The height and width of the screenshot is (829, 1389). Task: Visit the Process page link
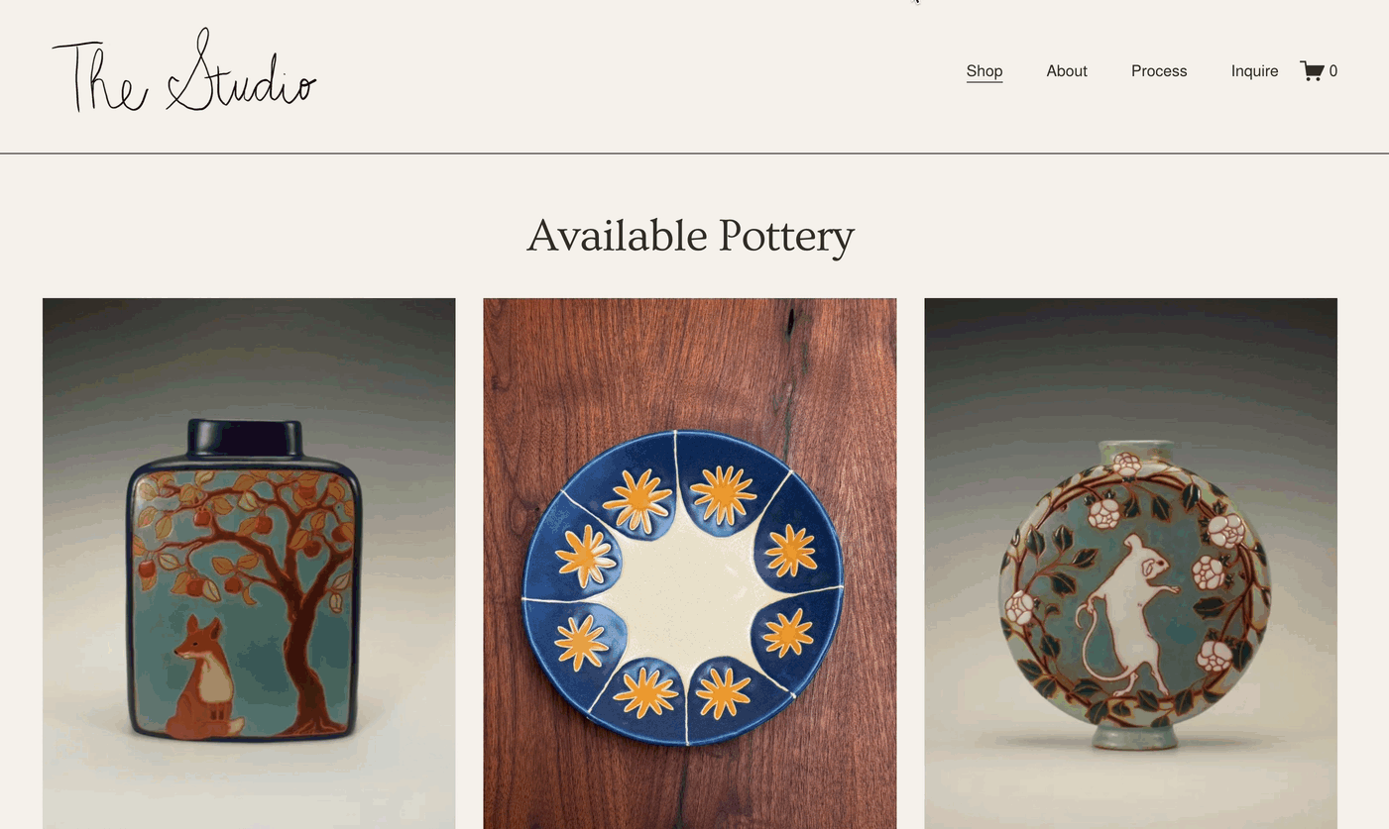point(1159,71)
